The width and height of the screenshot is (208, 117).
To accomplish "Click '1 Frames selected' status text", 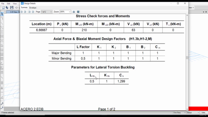I will pyautogui.click(x=7, y=113).
